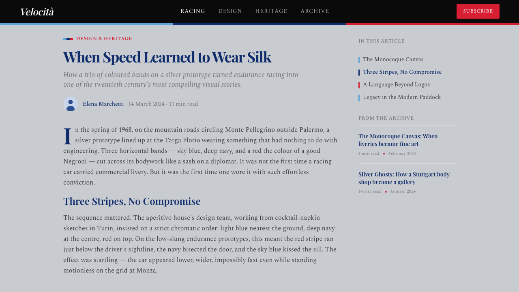519x292 pixels.
Task: Click the '8 min read' archive label
Action: [x=369, y=154]
